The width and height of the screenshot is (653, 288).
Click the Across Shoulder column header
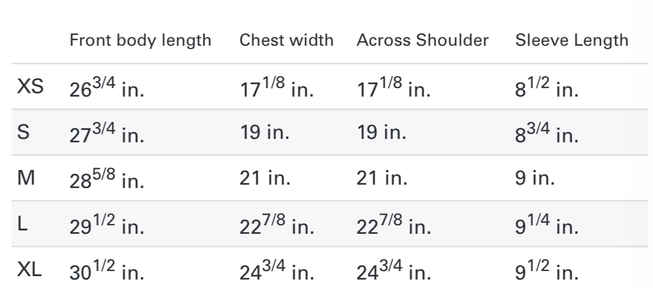[x=423, y=41]
